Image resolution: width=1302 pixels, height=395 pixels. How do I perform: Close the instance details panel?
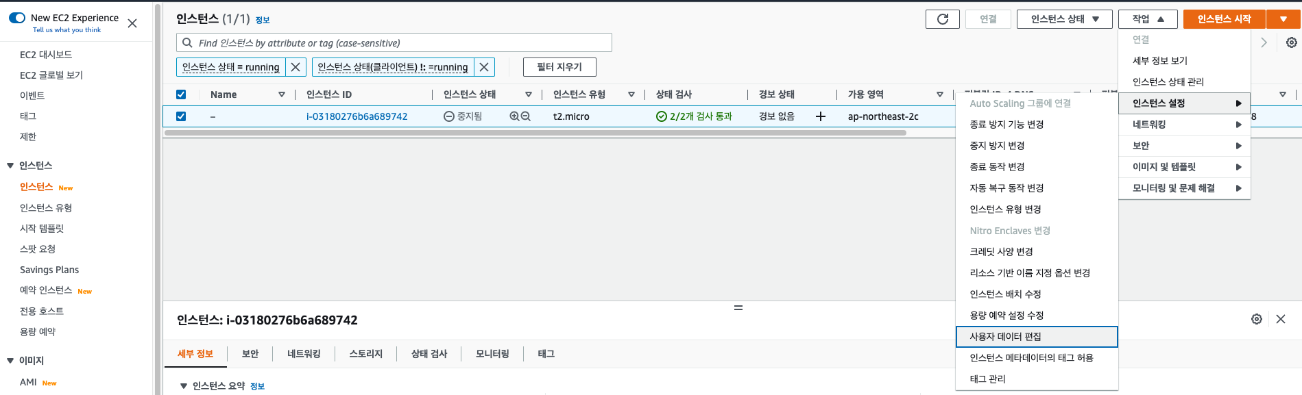1281,319
